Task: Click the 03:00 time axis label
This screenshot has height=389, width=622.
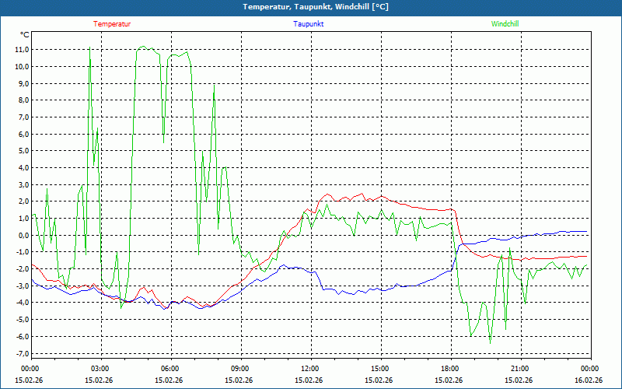Action: [100, 369]
